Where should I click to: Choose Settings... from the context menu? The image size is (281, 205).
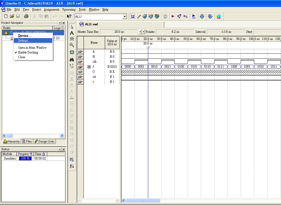(x=24, y=40)
